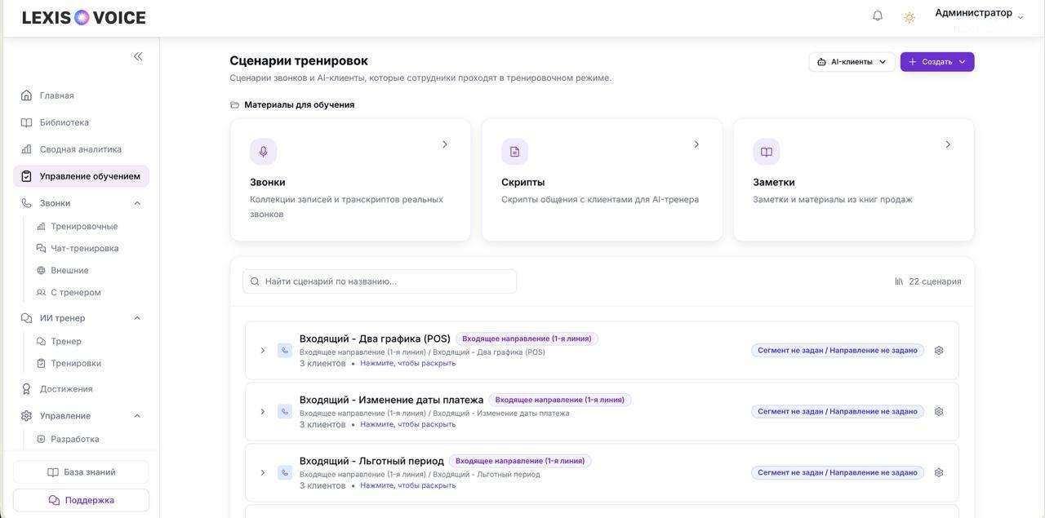Click the Управление gear icon in sidebar
Image resolution: width=1045 pixels, height=518 pixels.
(x=26, y=416)
